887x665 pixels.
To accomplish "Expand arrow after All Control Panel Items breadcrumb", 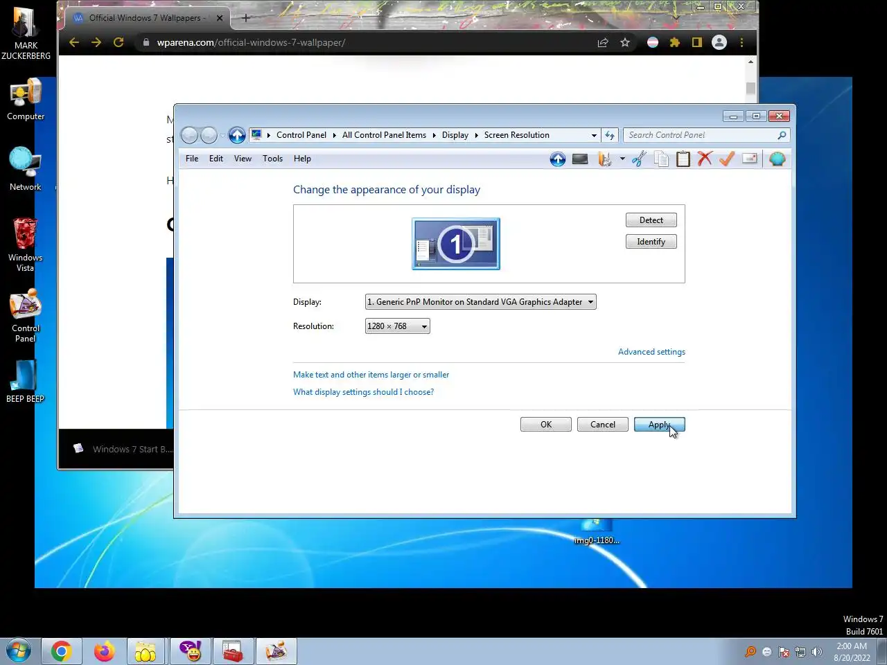I will tap(434, 135).
